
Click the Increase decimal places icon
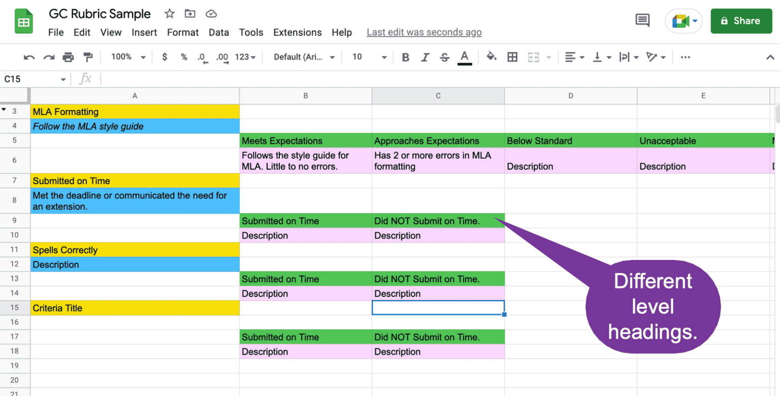click(x=222, y=57)
